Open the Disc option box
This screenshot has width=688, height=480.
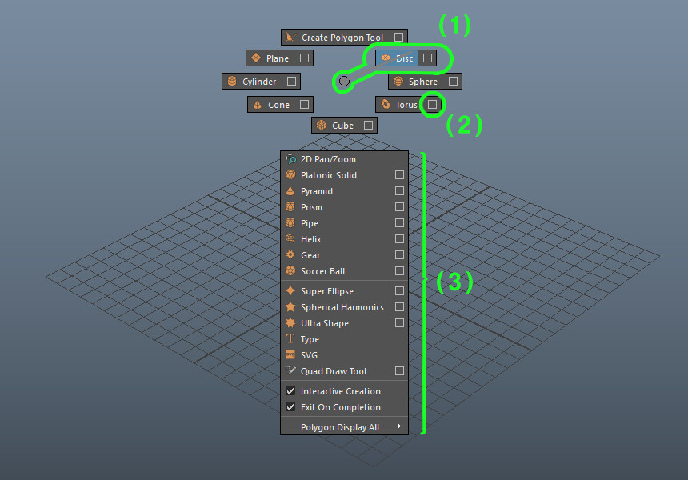(x=427, y=58)
